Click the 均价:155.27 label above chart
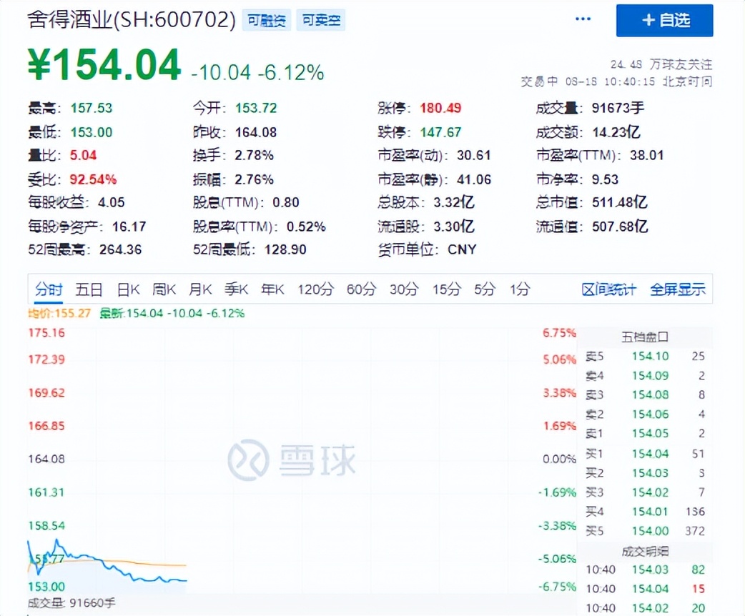 tap(59, 314)
